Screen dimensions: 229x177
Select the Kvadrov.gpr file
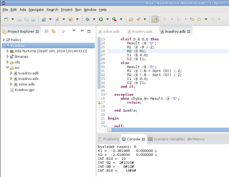click(25, 90)
